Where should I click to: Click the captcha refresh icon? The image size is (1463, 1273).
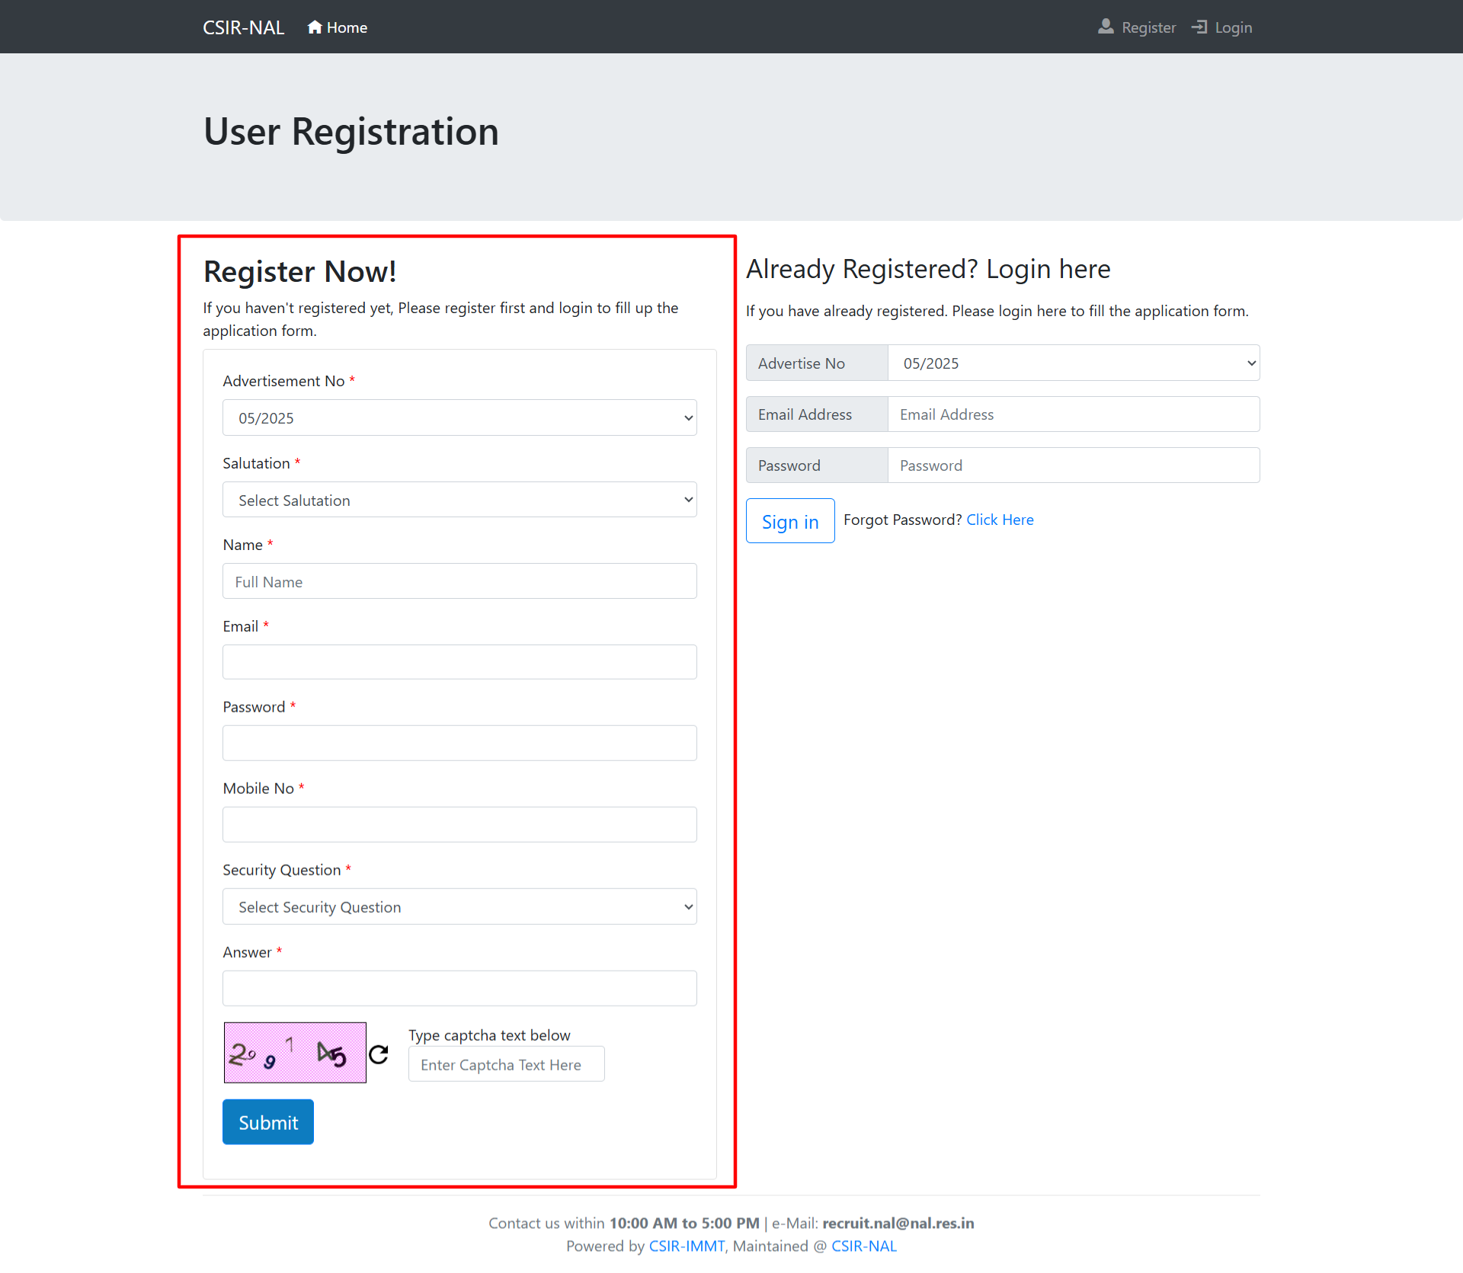(379, 1054)
